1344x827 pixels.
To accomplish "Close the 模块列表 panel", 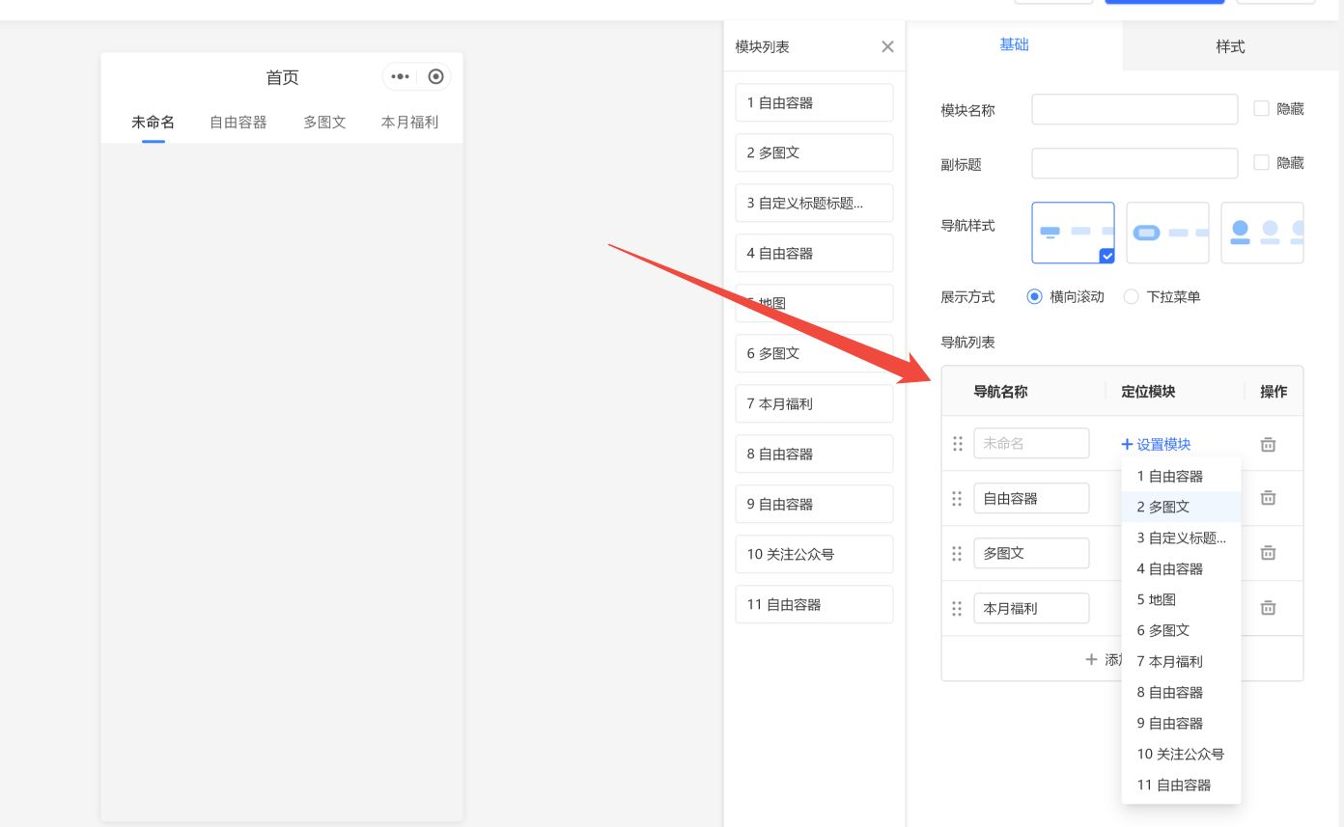I will pos(887,46).
